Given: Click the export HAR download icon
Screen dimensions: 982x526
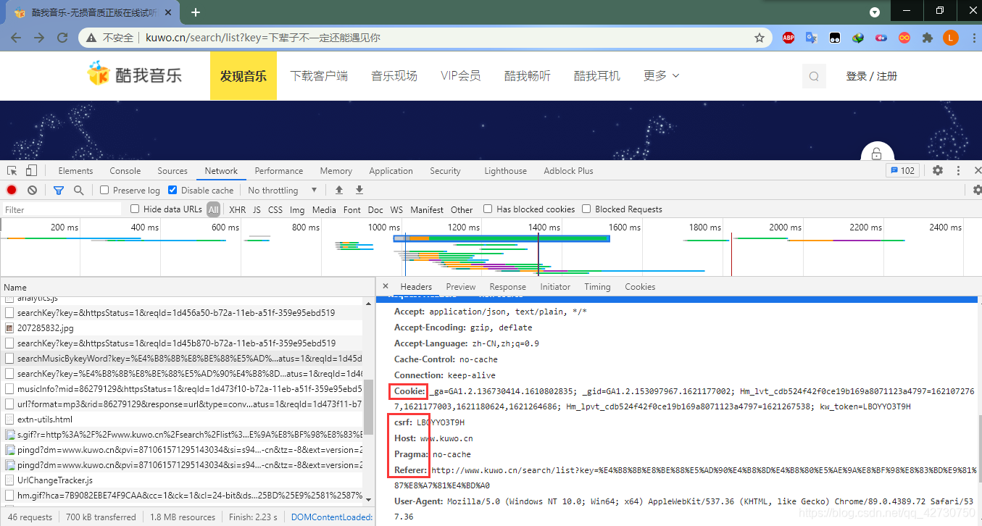Looking at the screenshot, I should tap(359, 190).
